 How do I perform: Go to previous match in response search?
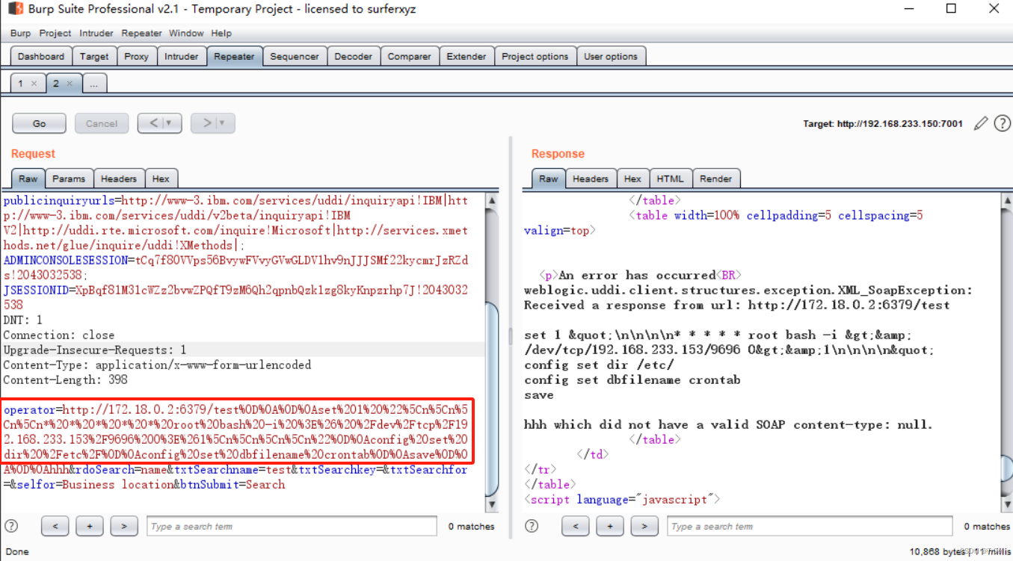[576, 526]
